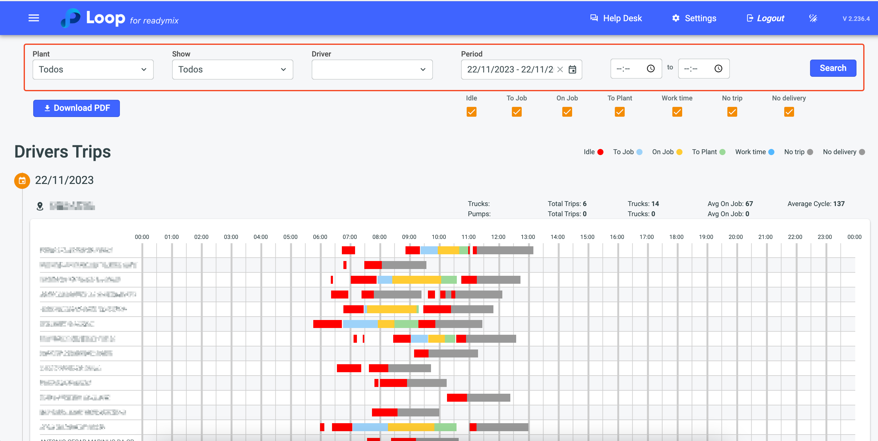Expand the Plant dropdown

tap(93, 70)
